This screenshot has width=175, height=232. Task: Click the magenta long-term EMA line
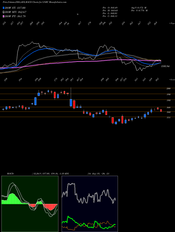[80, 61]
